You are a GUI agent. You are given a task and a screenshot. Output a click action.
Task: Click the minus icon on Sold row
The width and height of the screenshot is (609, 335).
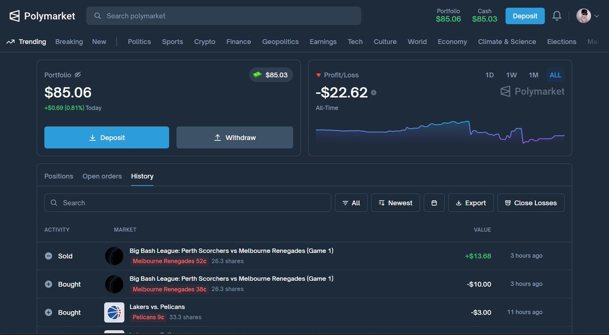point(48,256)
